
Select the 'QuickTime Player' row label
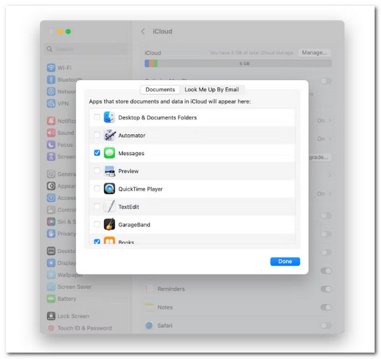[x=140, y=189]
